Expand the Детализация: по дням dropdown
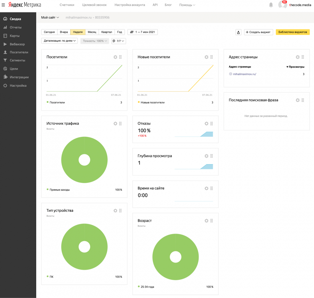Image resolution: width=314 pixels, height=298 pixels. pos(60,41)
